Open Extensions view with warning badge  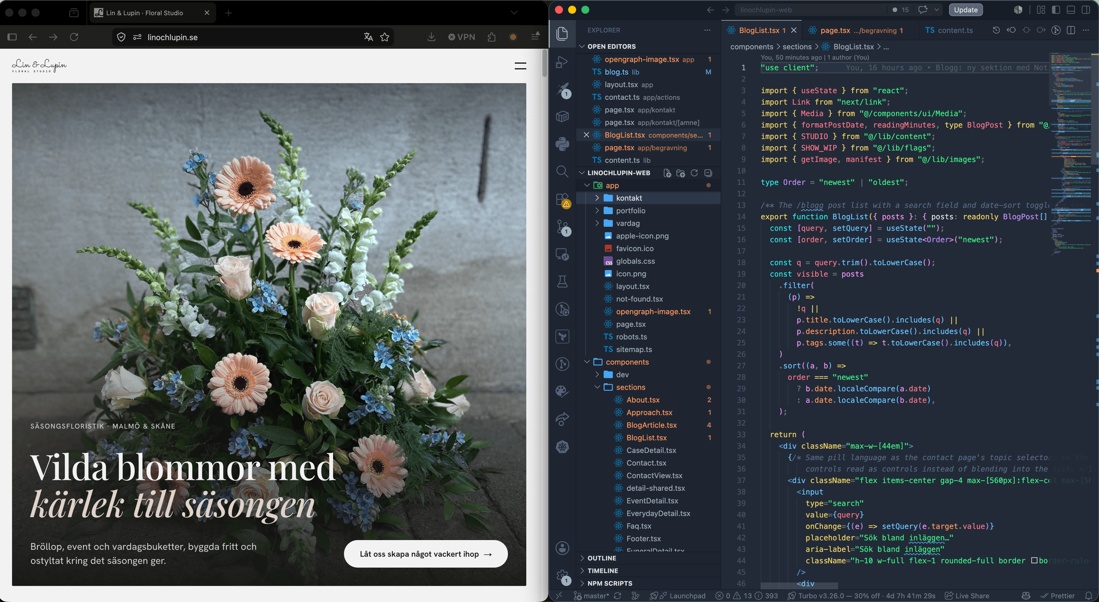[x=562, y=199]
